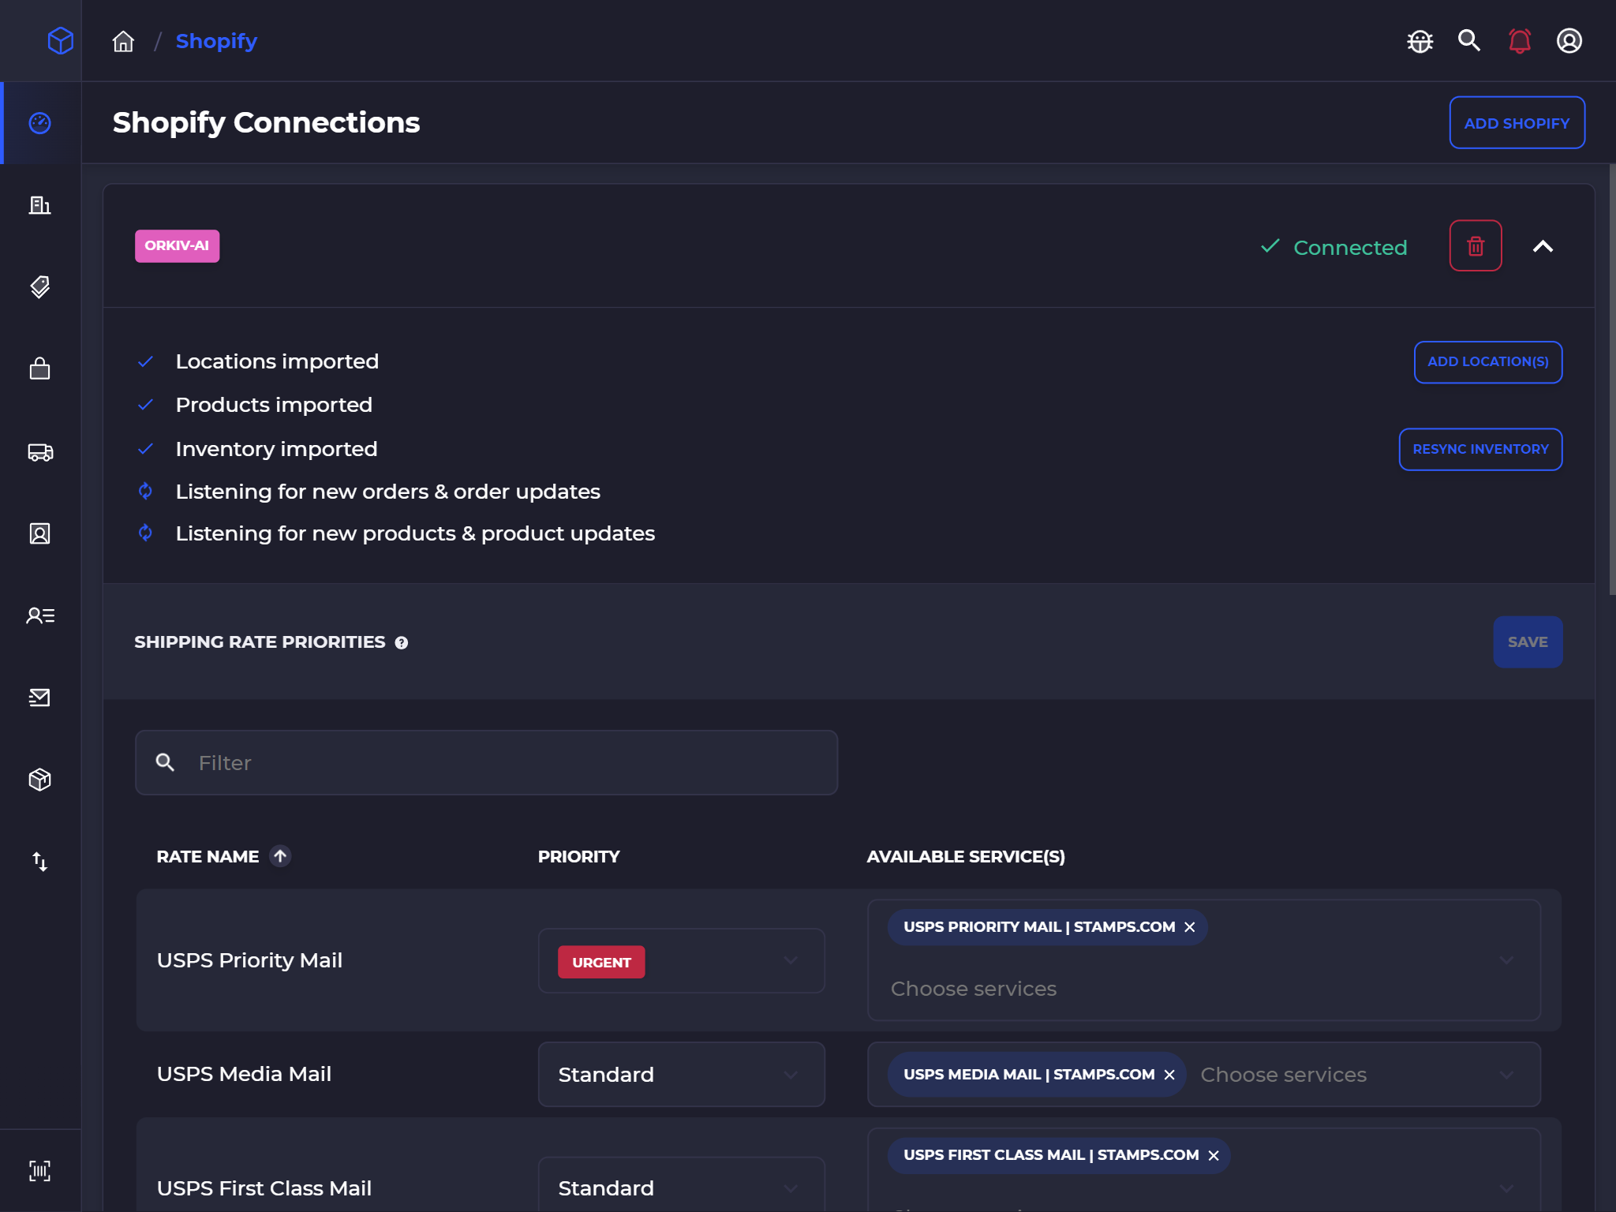1616x1212 pixels.
Task: Open the user list sidebar icon
Action: (40, 615)
